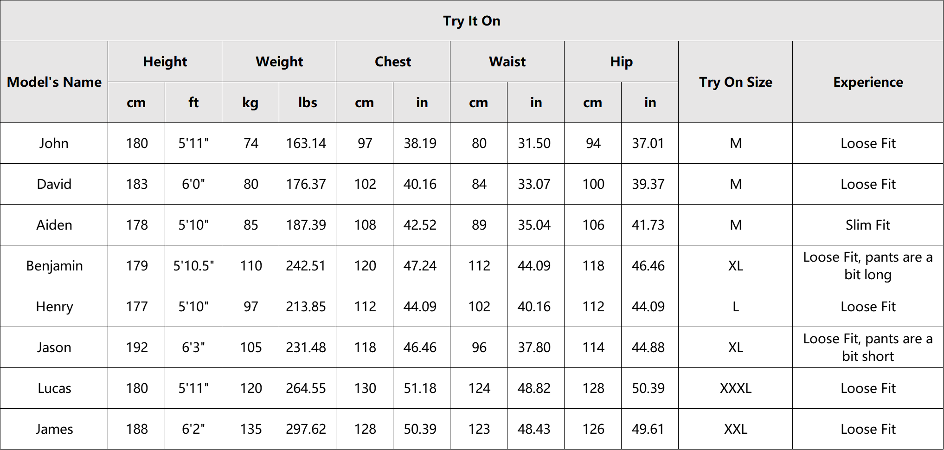This screenshot has height=450, width=944.
Task: Click the Waist column header
Action: [x=507, y=62]
